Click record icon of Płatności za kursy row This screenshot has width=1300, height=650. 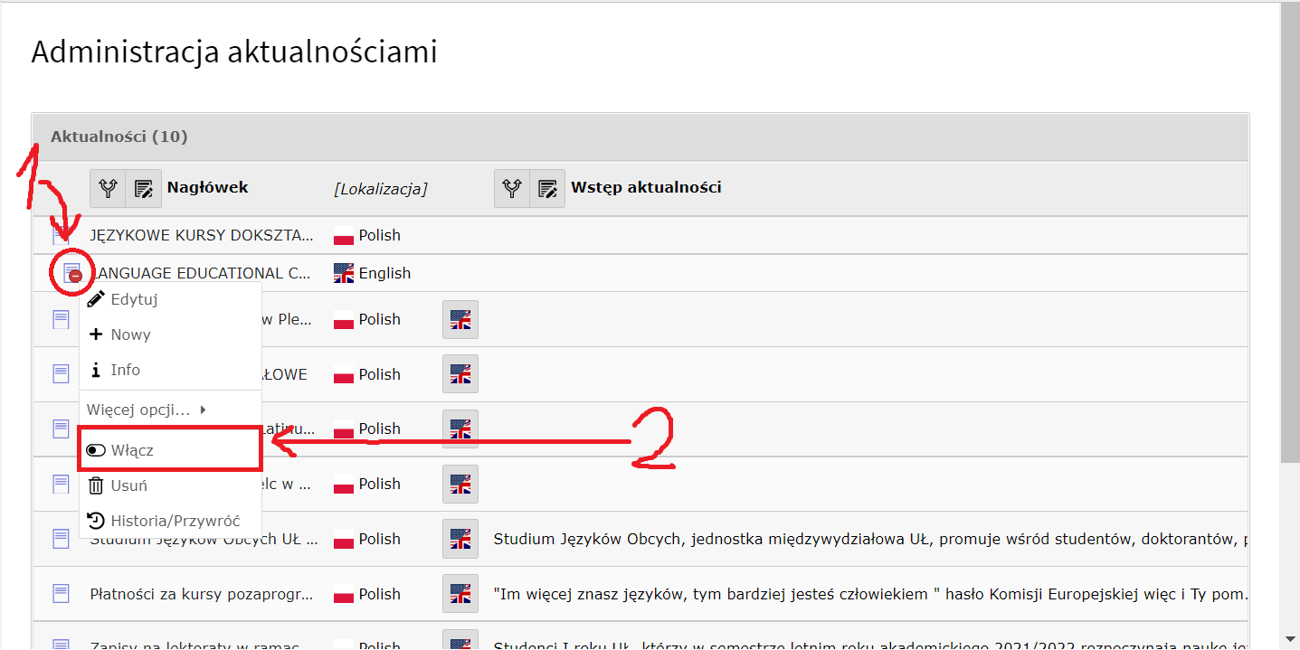point(61,594)
